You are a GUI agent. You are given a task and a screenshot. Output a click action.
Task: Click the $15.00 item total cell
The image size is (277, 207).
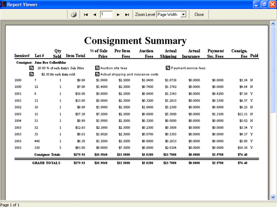pos(80,101)
